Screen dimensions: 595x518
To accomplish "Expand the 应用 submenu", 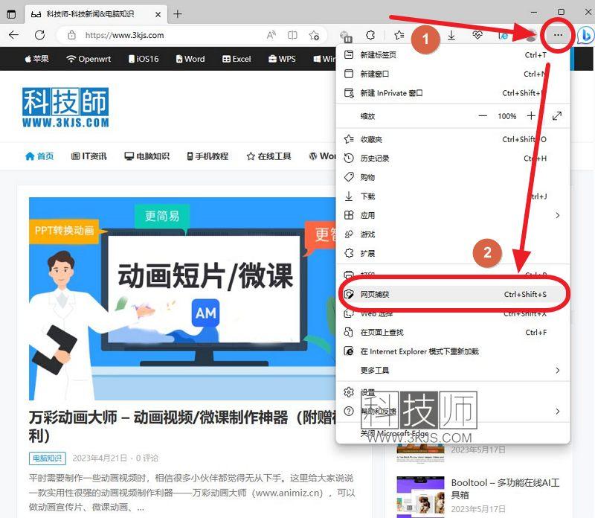I will (453, 215).
